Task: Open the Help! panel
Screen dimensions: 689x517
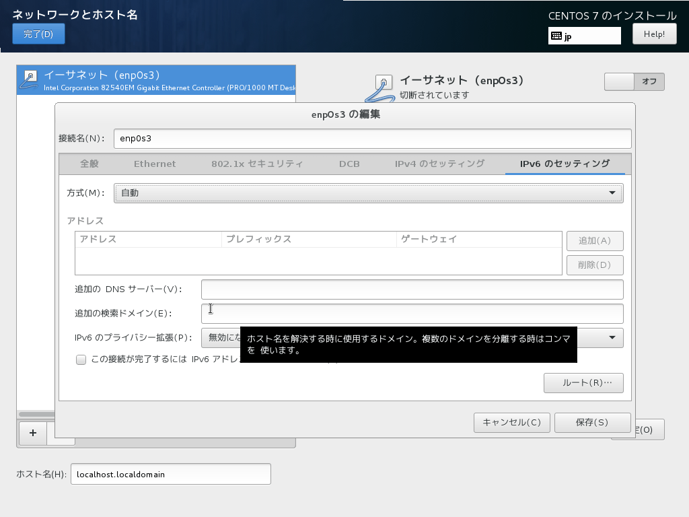Action: click(x=653, y=34)
